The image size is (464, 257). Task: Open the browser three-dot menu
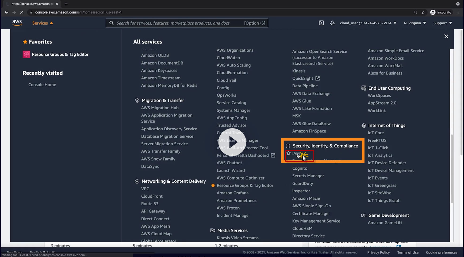[x=458, y=12]
